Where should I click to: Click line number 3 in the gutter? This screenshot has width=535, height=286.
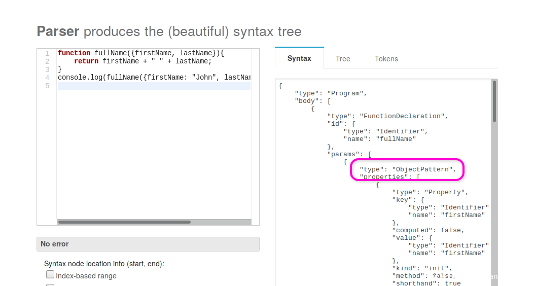[47, 69]
